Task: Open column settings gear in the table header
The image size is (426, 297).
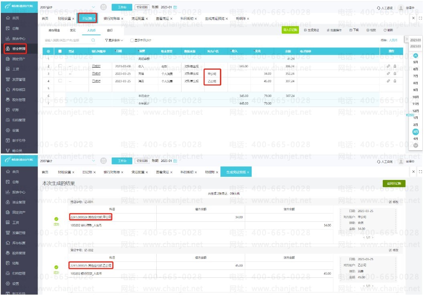Action: coord(48,51)
